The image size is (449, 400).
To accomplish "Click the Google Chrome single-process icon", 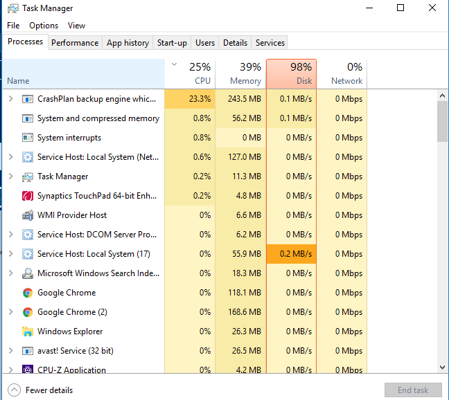I will point(28,293).
